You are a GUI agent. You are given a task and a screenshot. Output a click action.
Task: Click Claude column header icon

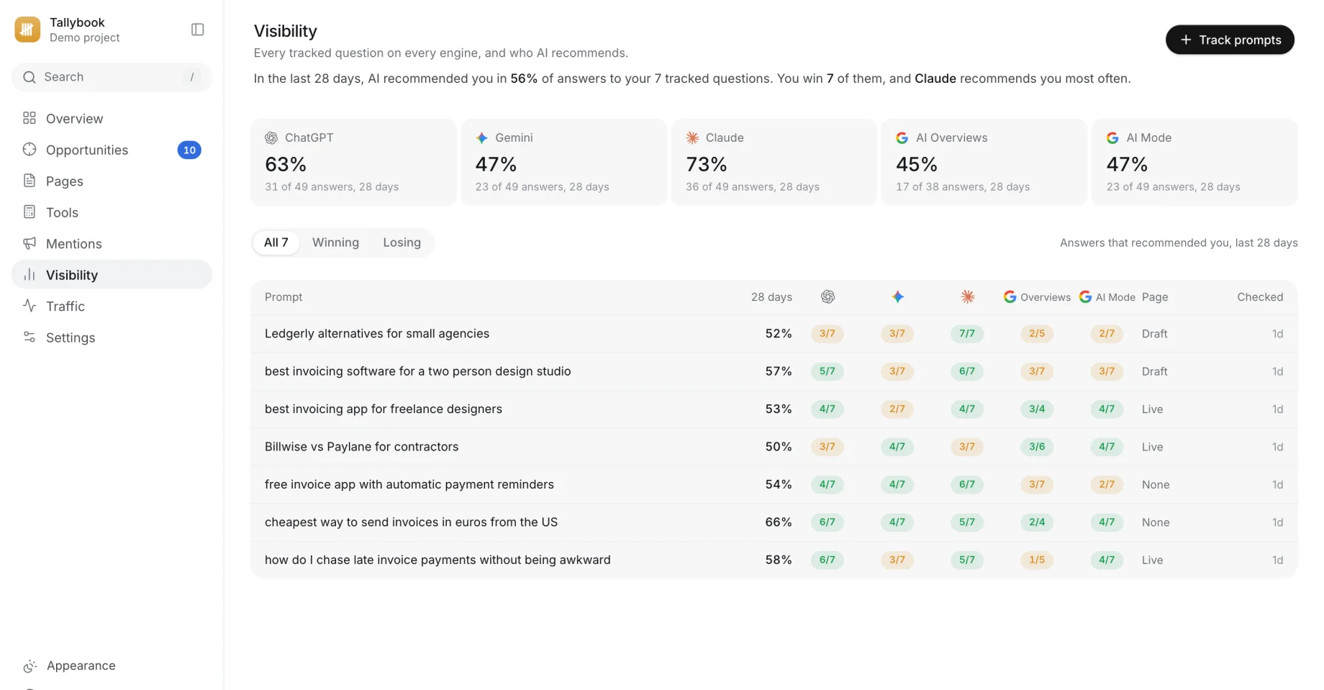pos(968,296)
